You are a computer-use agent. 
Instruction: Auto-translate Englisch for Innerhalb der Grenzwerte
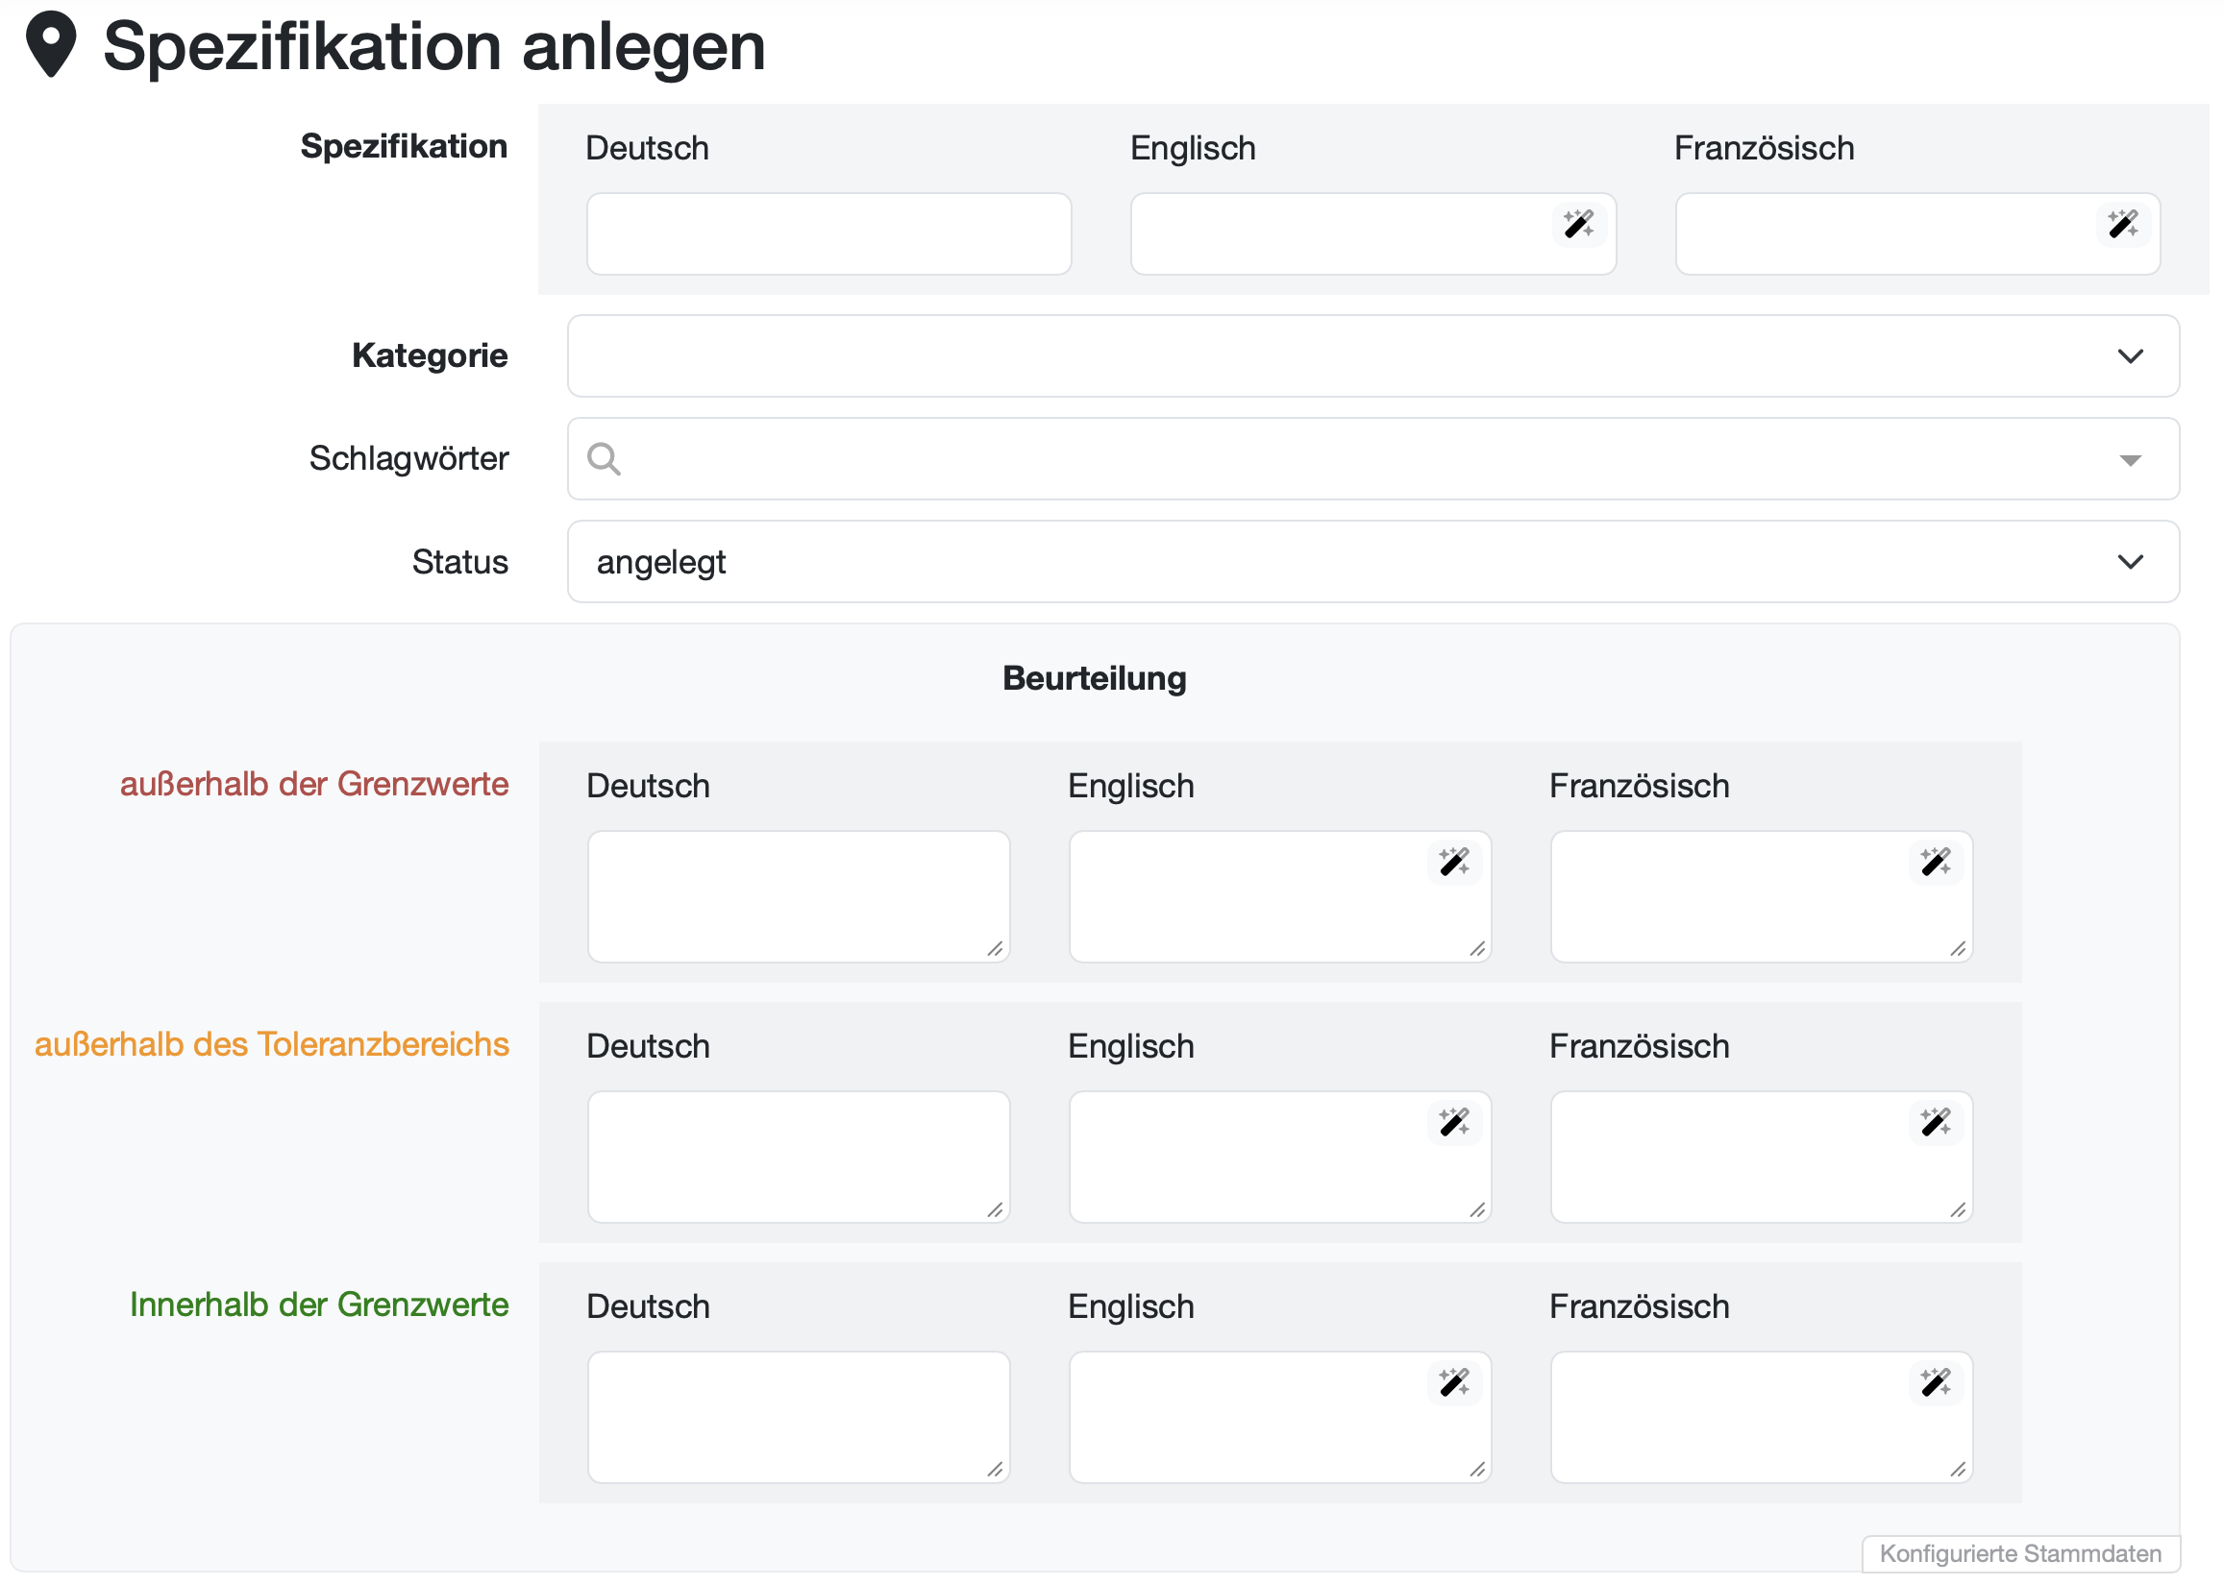(1454, 1382)
